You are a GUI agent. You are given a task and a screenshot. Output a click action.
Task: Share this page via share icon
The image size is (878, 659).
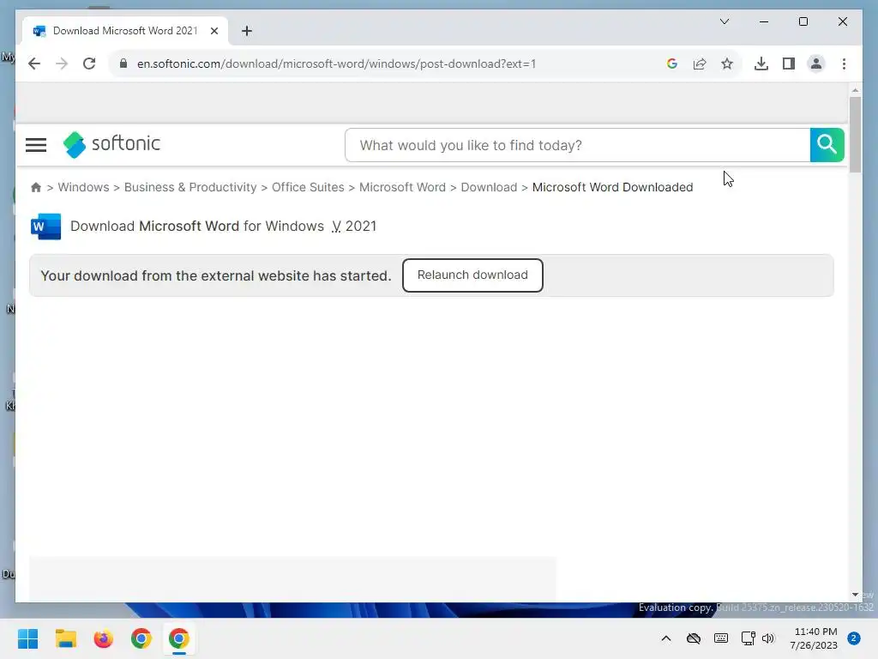pyautogui.click(x=700, y=63)
